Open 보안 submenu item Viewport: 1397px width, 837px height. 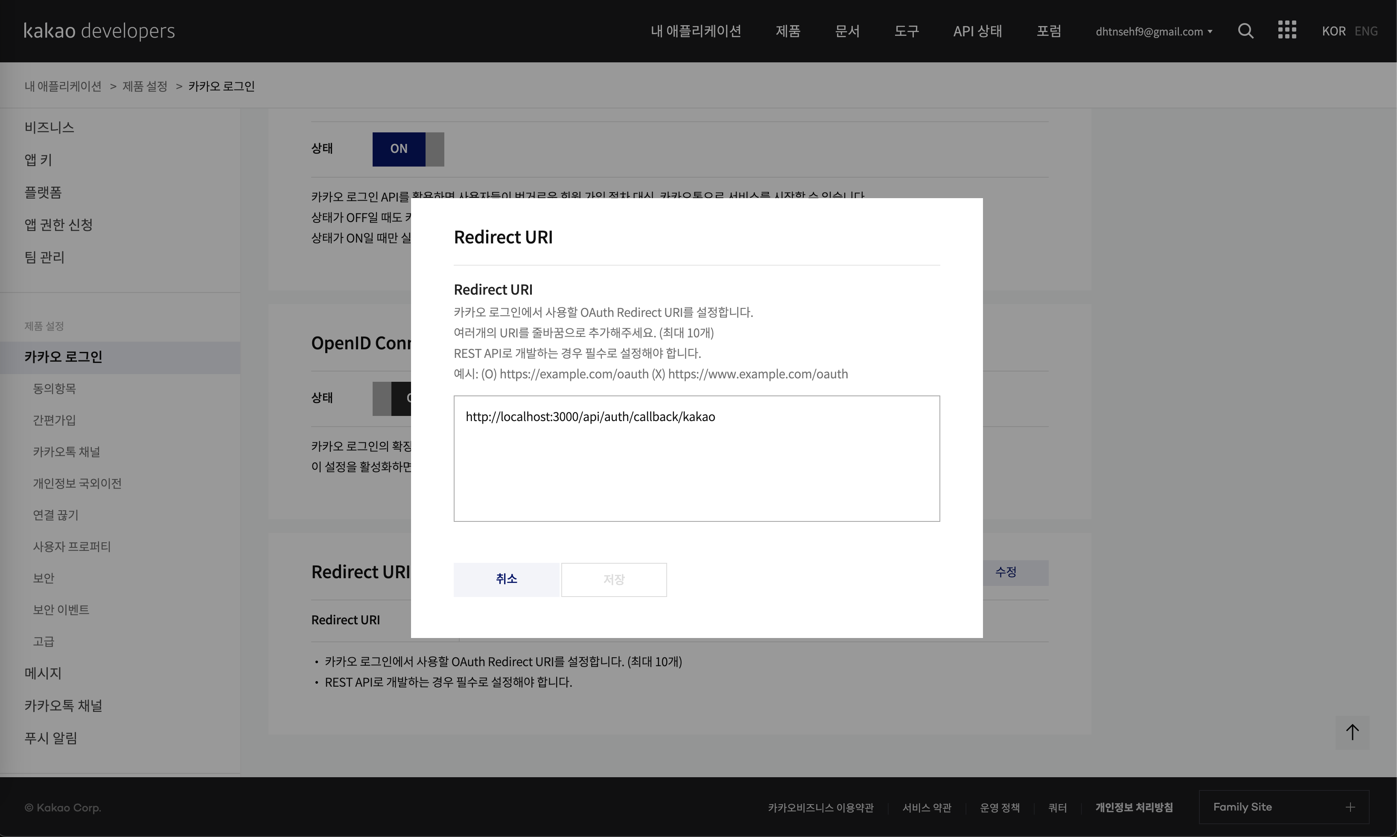click(44, 578)
